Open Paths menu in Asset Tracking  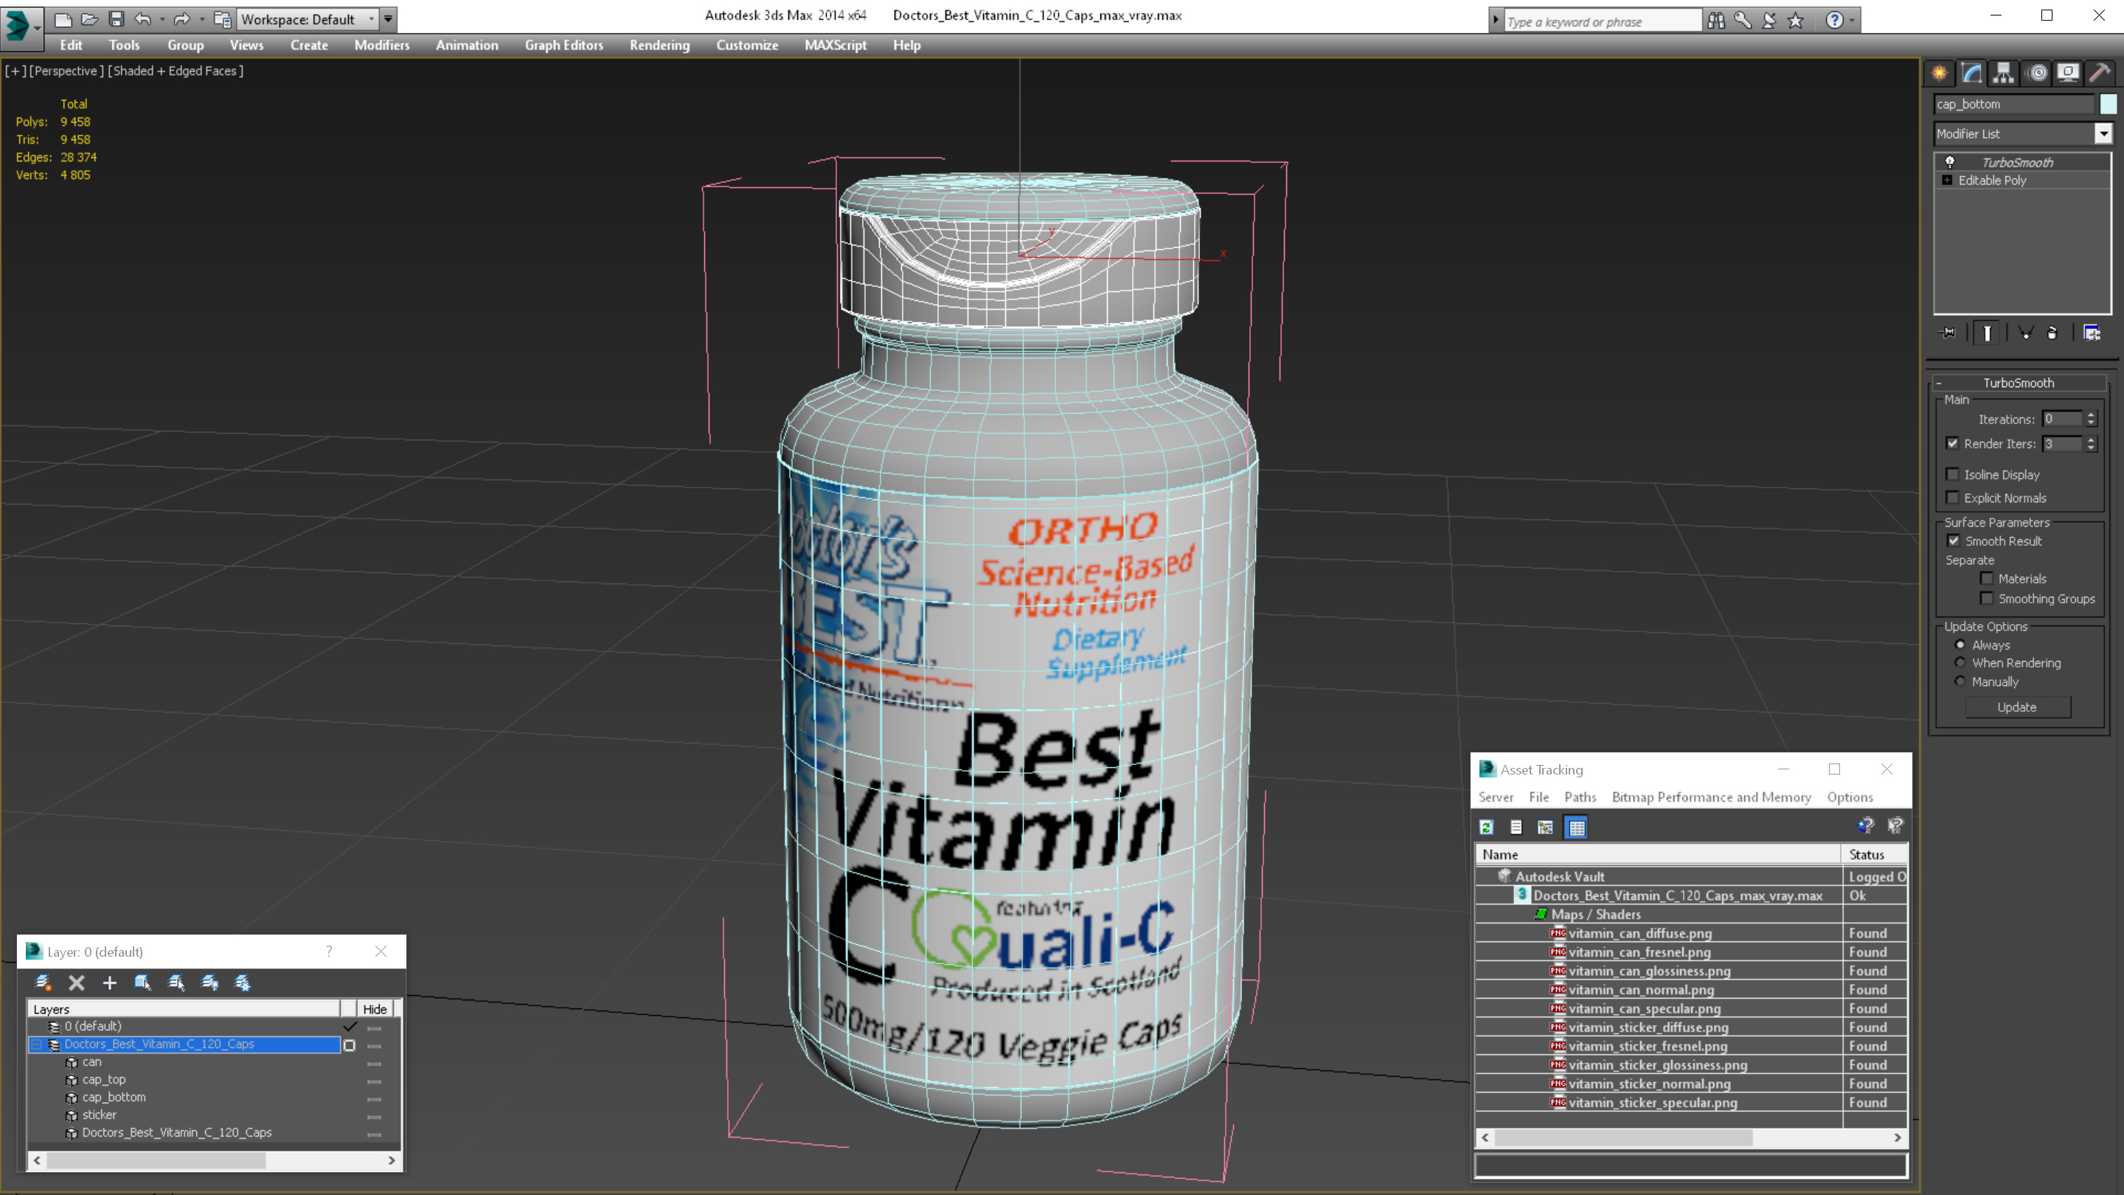(1580, 797)
